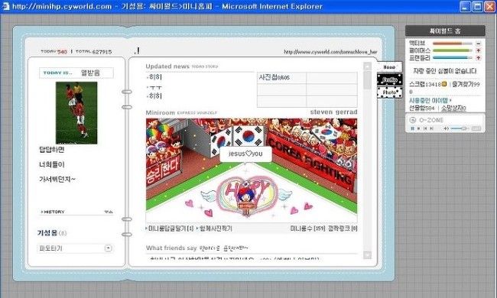Open 소망상자 link

point(453,108)
